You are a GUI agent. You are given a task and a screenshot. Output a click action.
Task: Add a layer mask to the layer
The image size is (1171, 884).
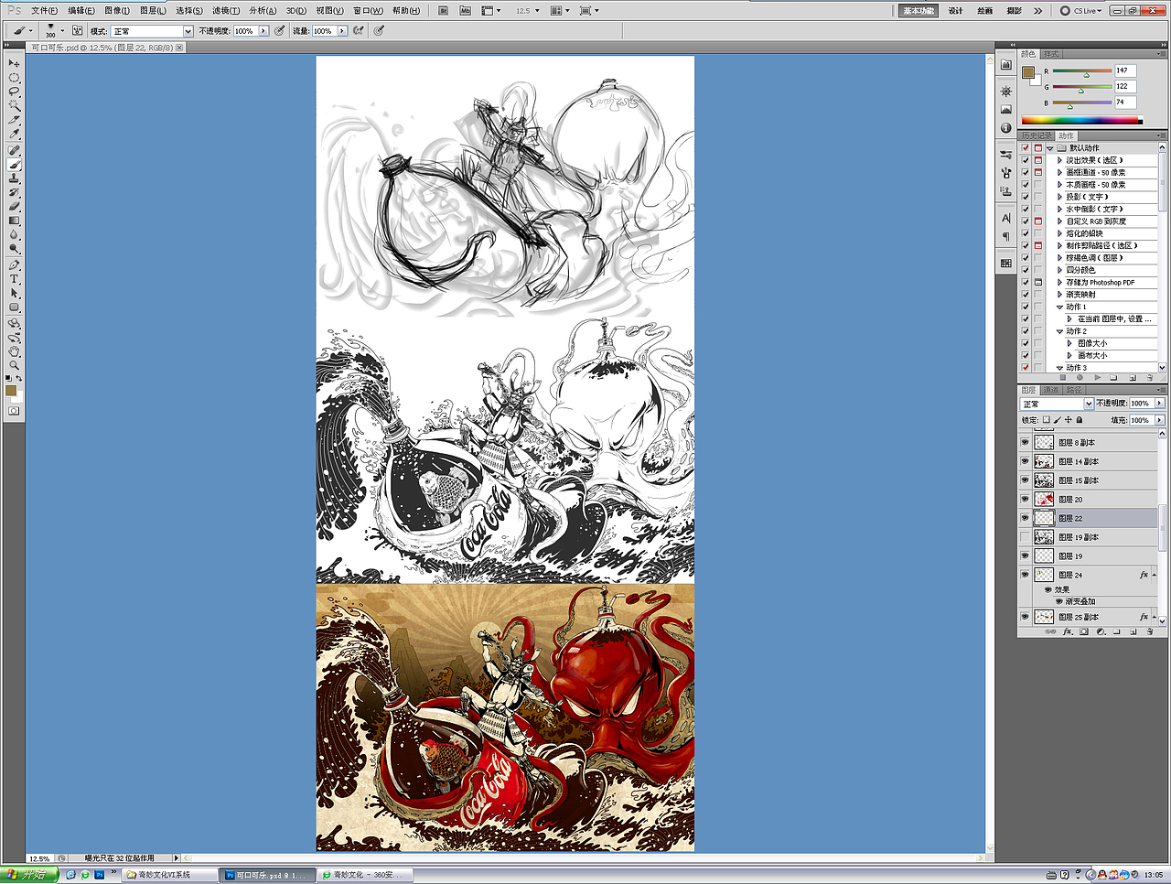point(1084,631)
